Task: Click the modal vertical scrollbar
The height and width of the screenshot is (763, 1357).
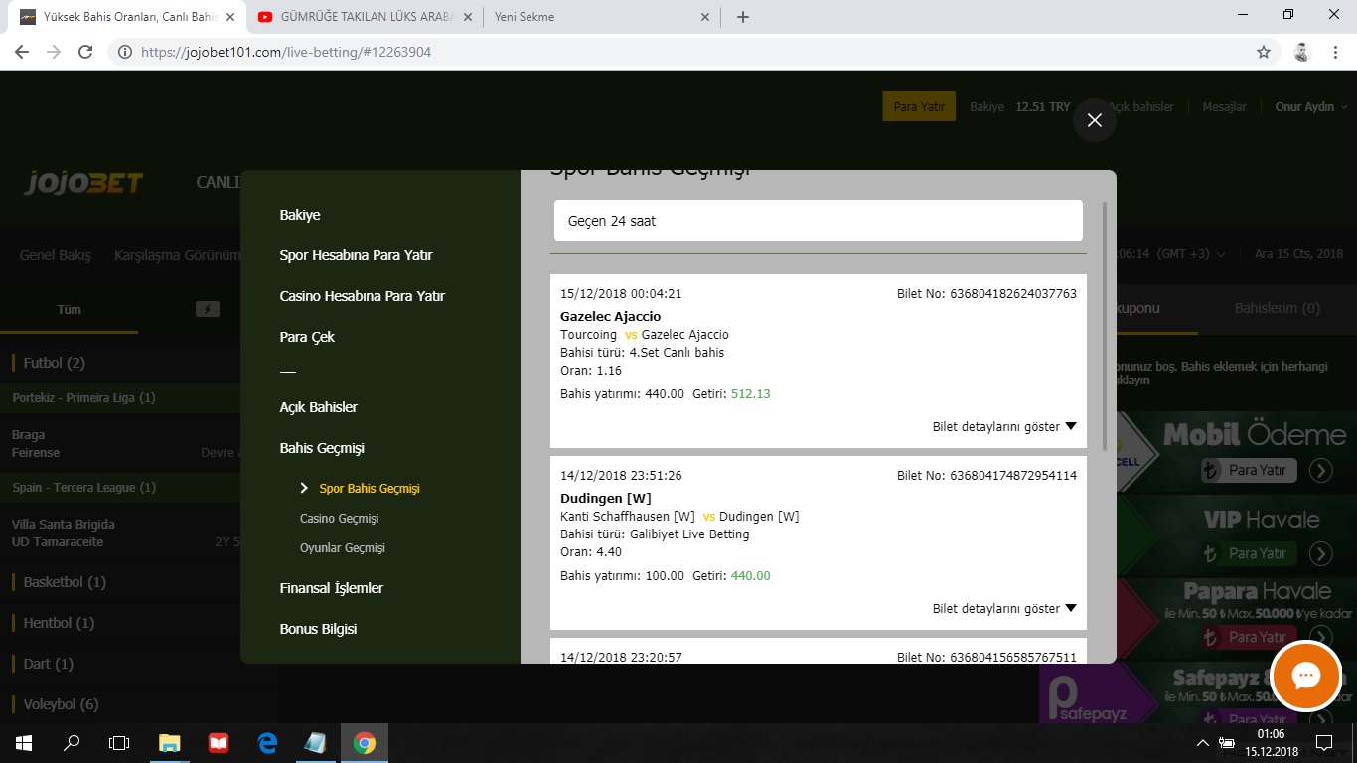Action: pos(1105,328)
